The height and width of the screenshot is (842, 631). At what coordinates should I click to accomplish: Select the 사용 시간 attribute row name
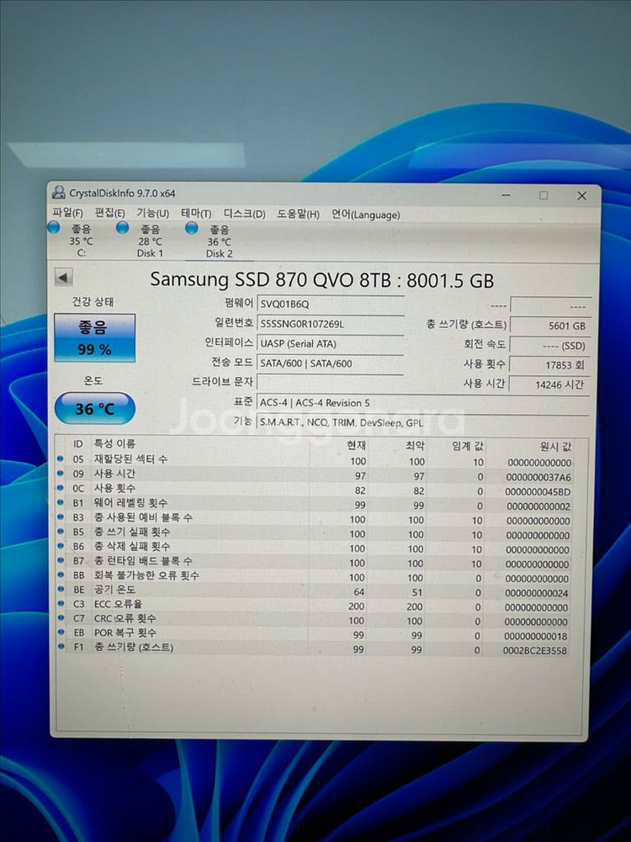[114, 474]
